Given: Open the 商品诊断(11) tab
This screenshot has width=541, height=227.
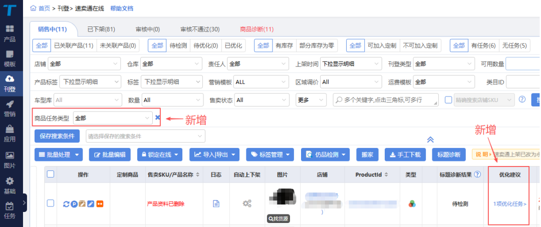Looking at the screenshot, I should (x=256, y=29).
